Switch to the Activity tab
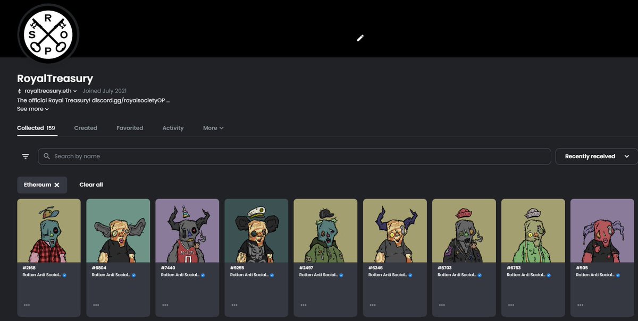Viewport: 638px width, 321px height. coord(173,128)
